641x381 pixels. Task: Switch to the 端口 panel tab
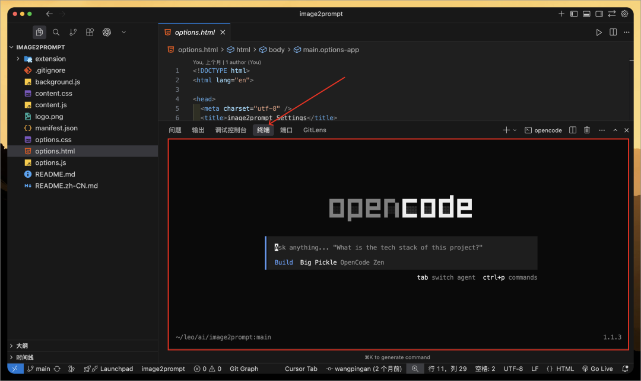click(286, 130)
